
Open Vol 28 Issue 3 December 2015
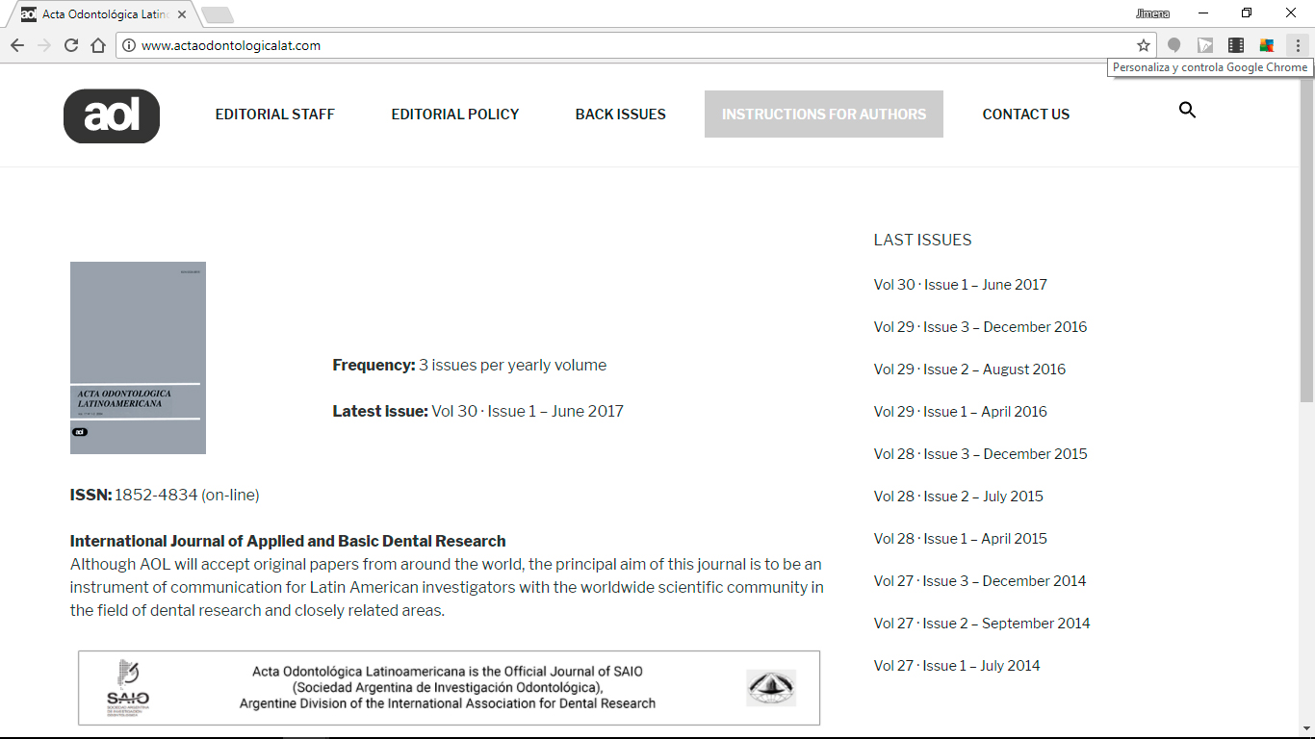click(x=980, y=454)
